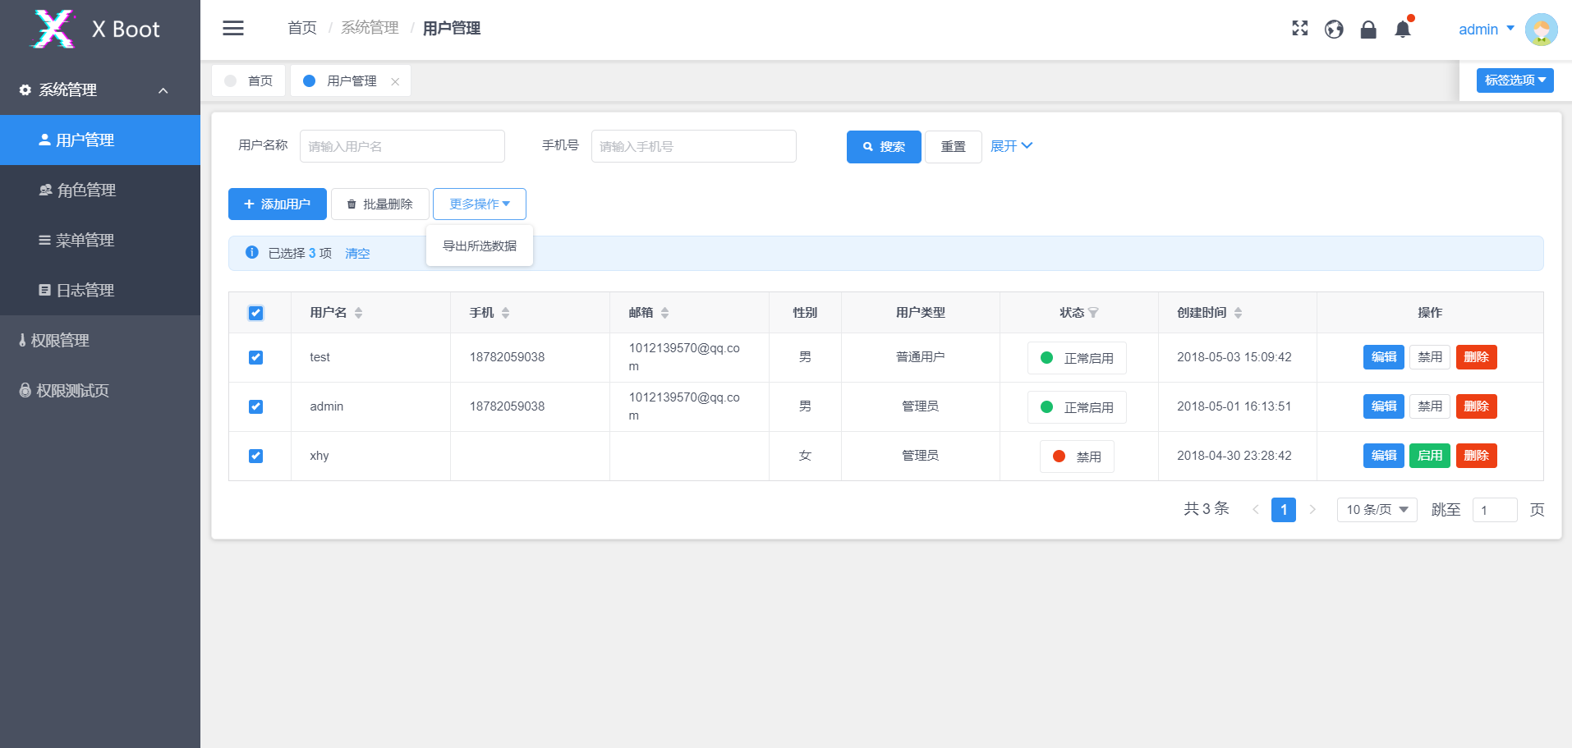Open the 标签选项 dropdown

[x=1515, y=80]
